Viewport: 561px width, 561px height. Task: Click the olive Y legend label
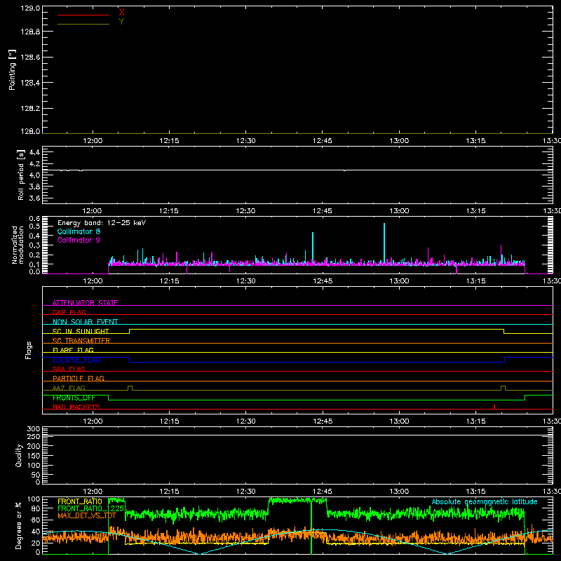tap(121, 22)
